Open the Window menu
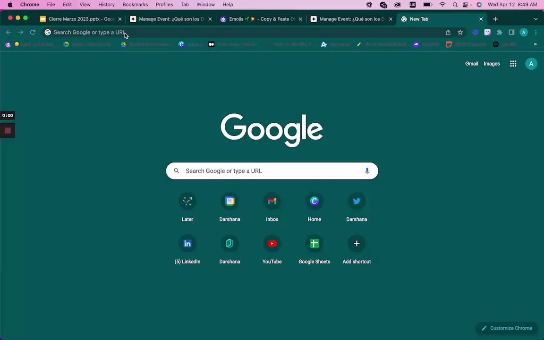 [x=206, y=5]
